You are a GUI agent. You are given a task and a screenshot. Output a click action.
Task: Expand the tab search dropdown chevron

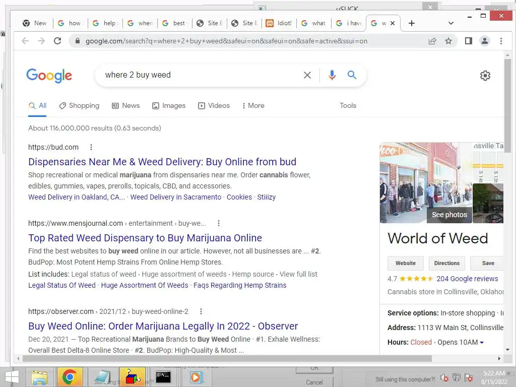pos(451,23)
